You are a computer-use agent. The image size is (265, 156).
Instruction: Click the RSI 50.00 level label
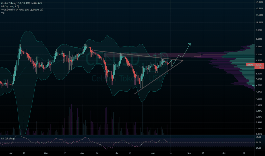coord(258,142)
